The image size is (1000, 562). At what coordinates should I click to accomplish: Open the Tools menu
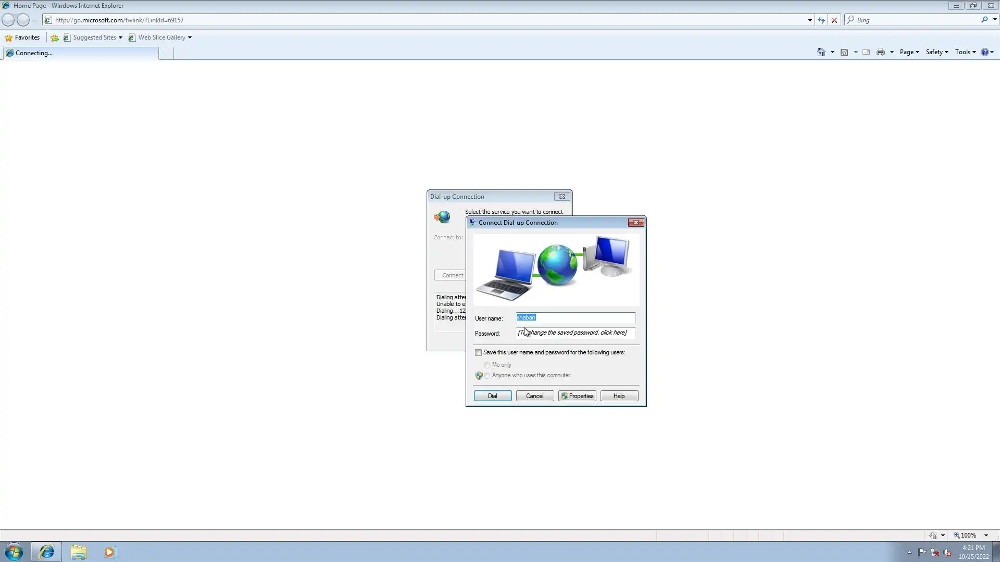point(965,52)
